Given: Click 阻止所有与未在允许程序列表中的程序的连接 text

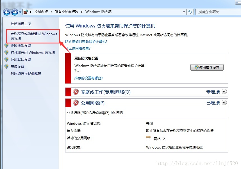Looking at the screenshot, I should pyautogui.click(x=180, y=131).
